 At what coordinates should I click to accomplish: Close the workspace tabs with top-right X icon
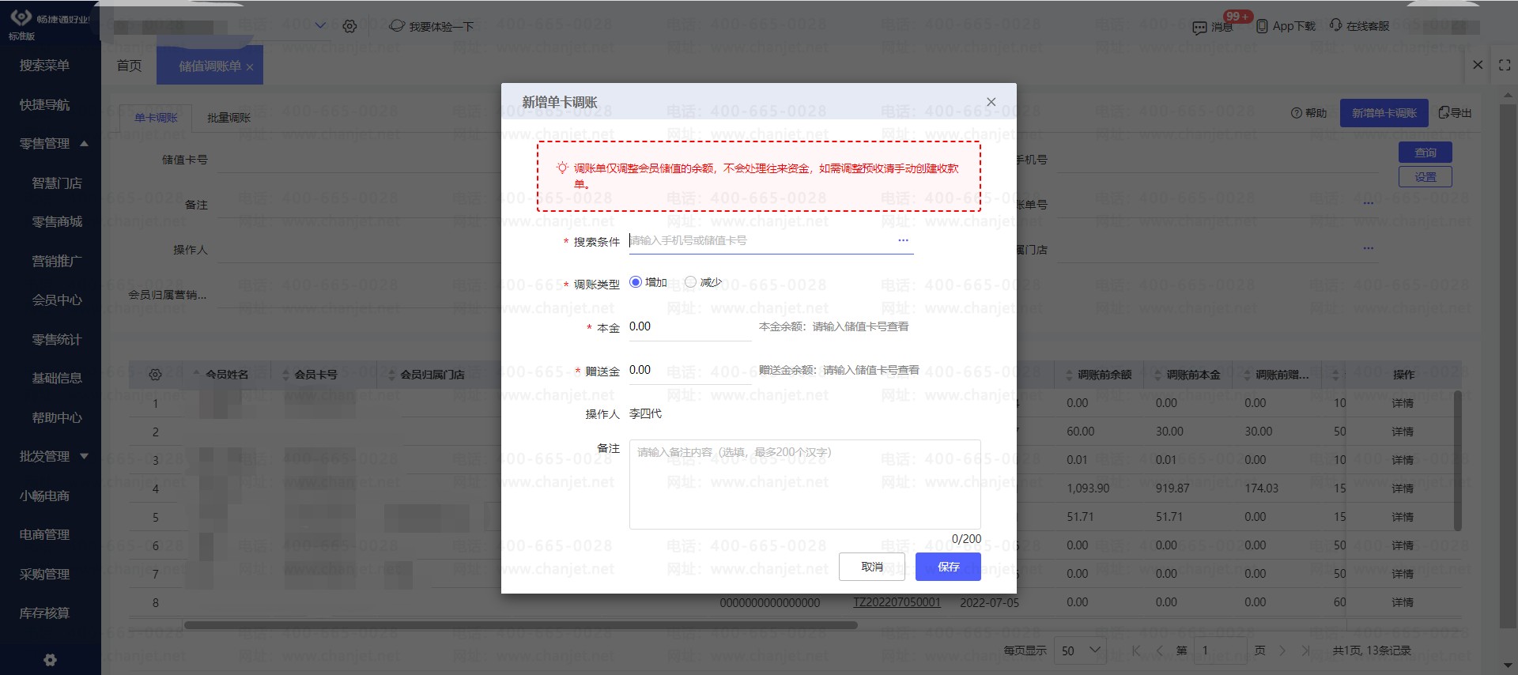click(1478, 65)
